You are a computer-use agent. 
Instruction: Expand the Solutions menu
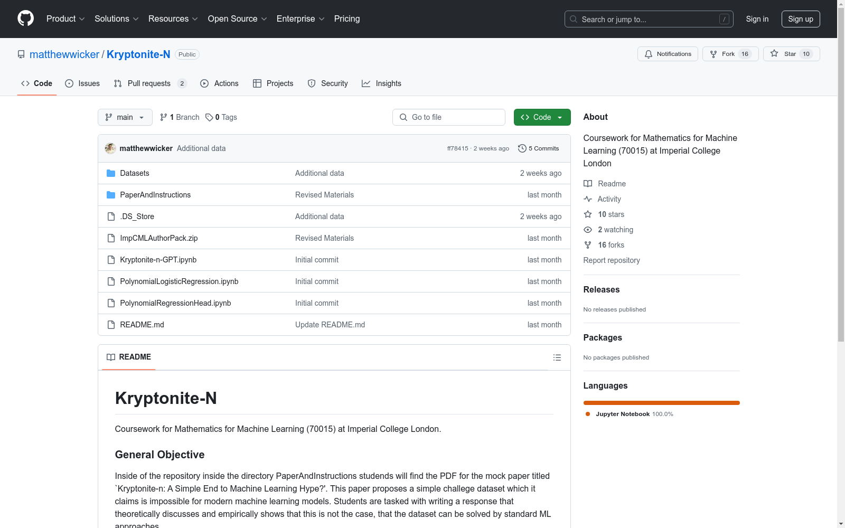(x=117, y=19)
